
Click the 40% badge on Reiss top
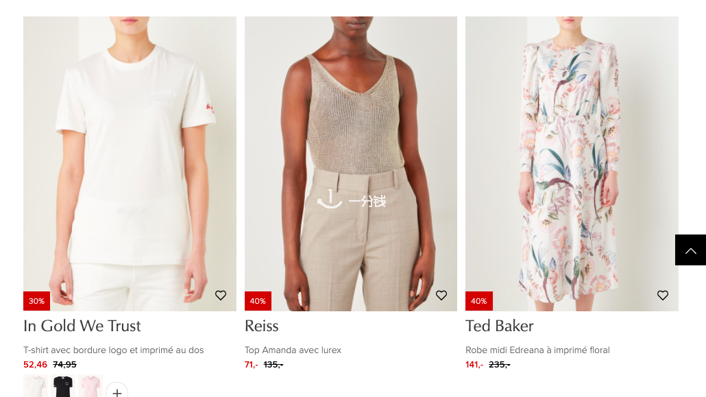point(258,301)
